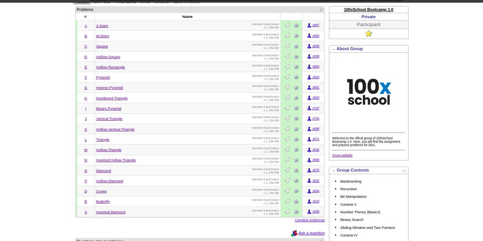
Task: Open solved-by user icon for x883
Action: pyautogui.click(x=309, y=67)
